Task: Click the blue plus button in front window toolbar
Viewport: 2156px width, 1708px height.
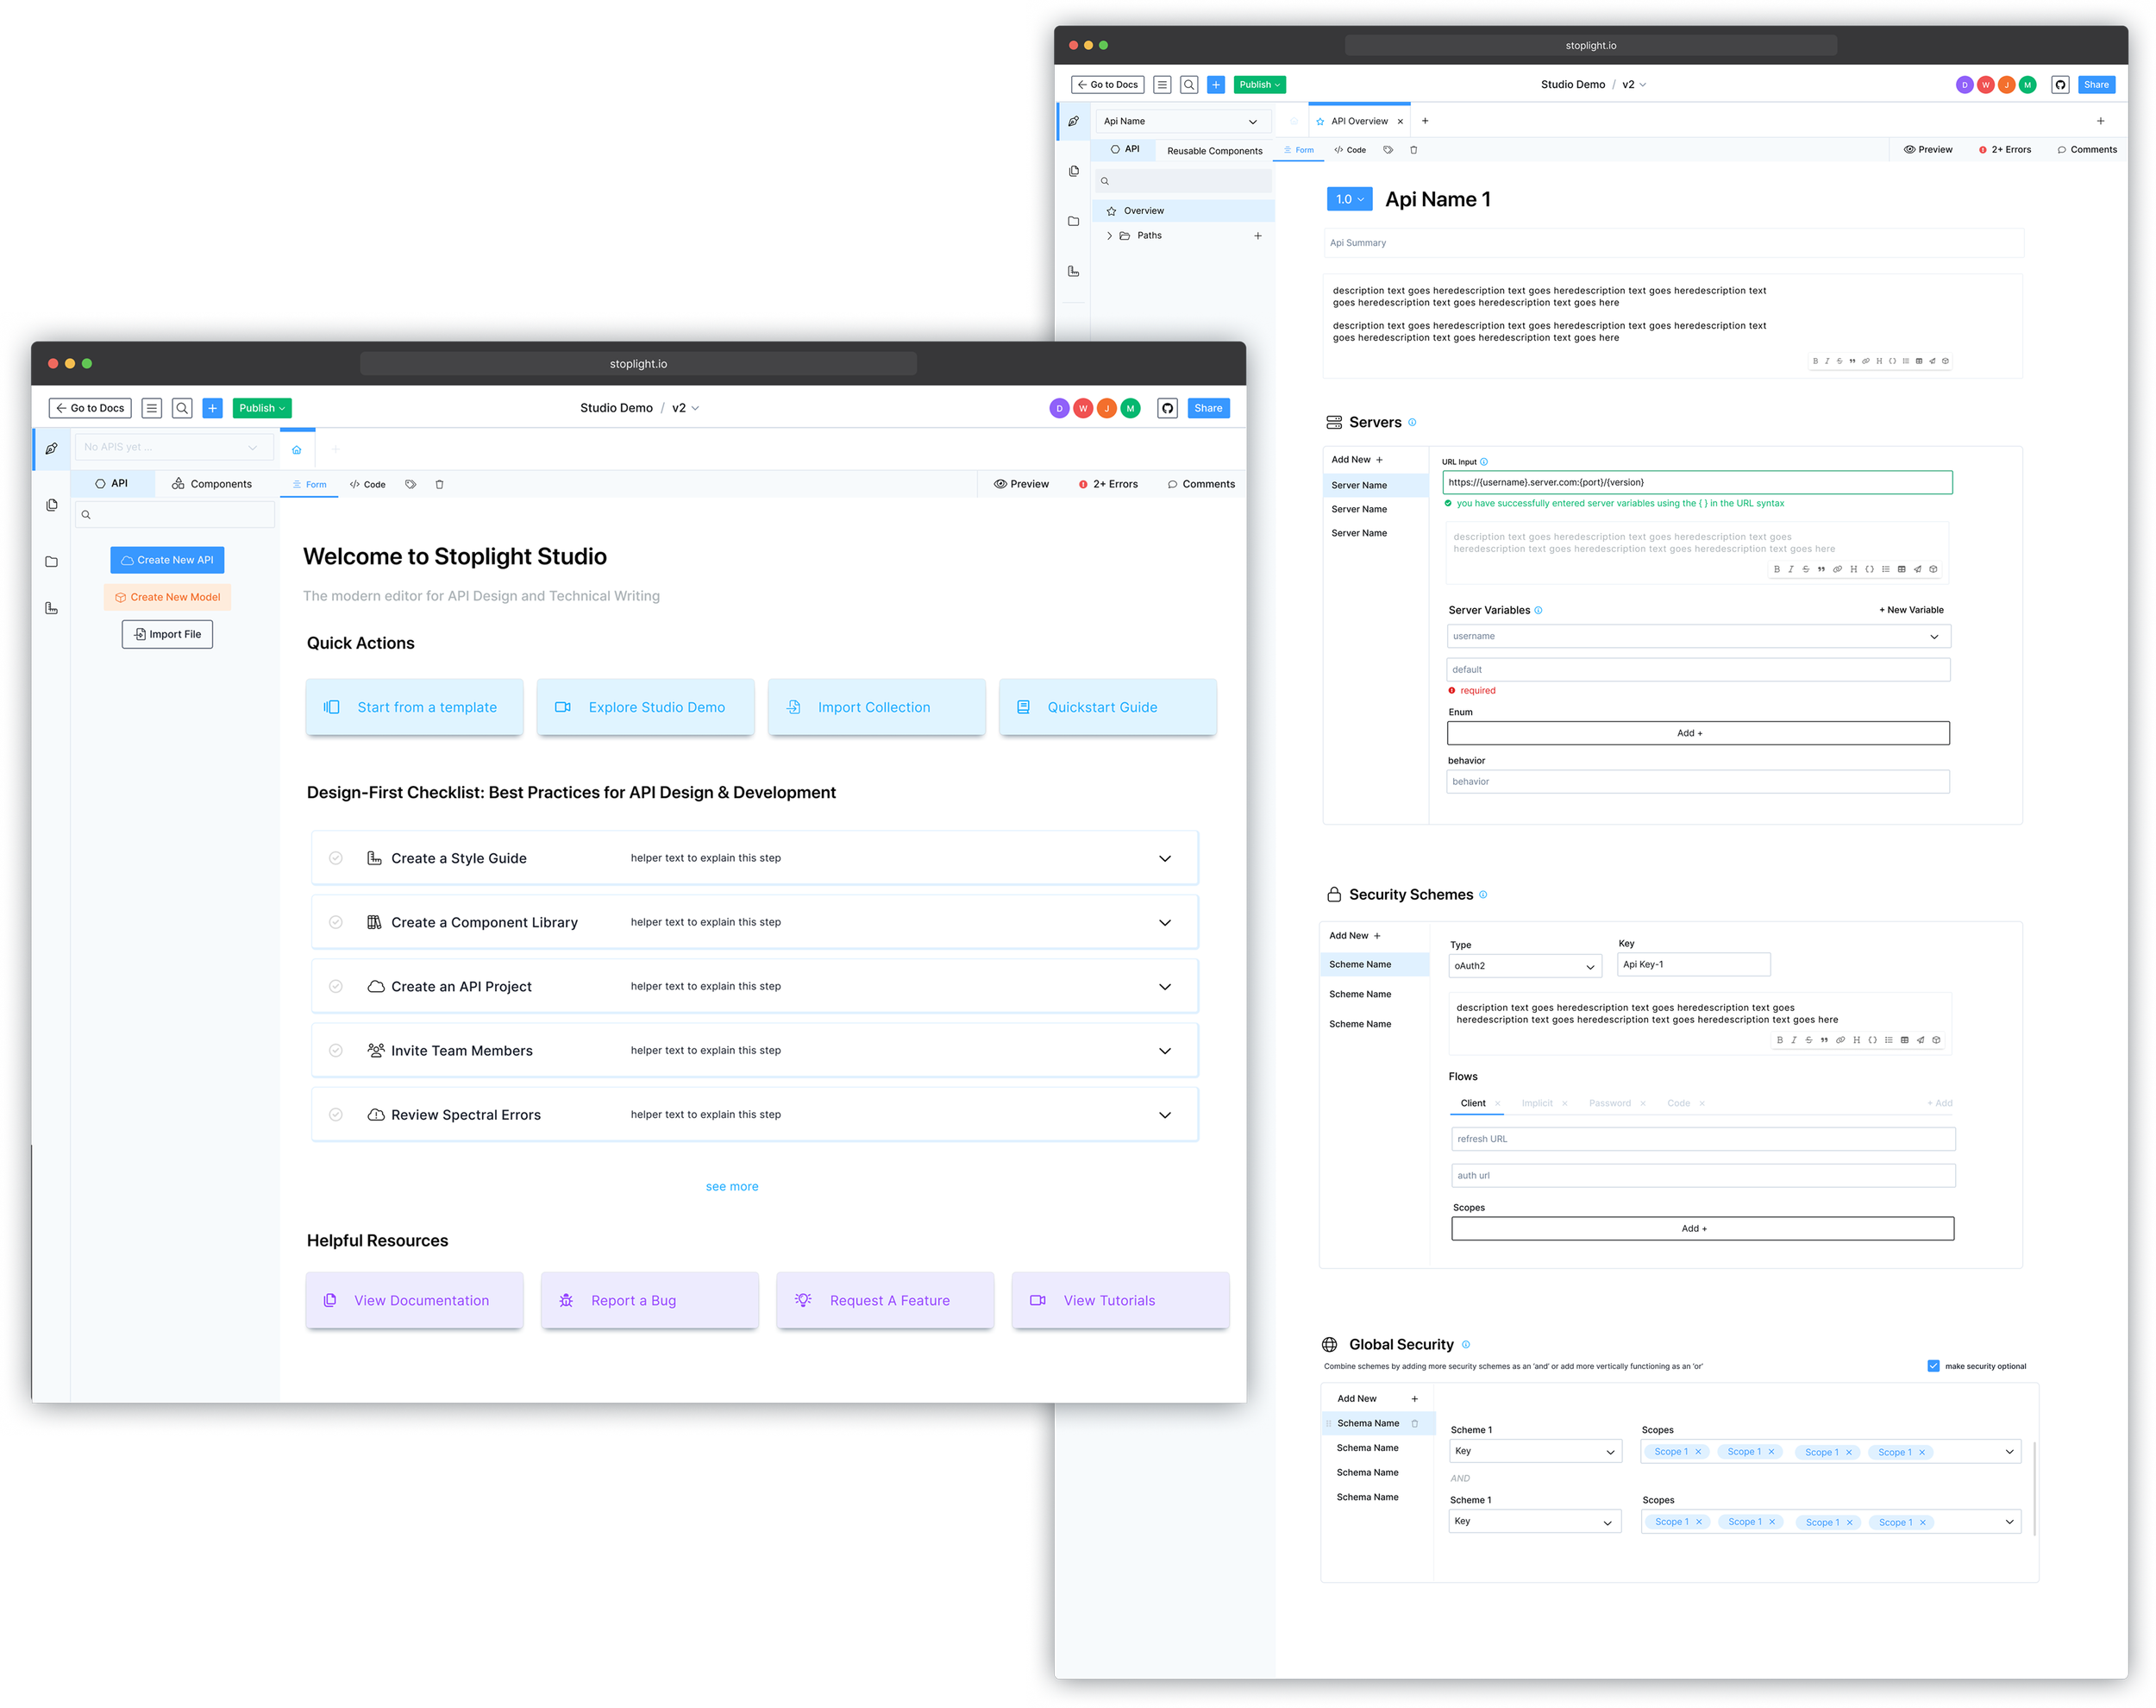Action: [x=213, y=408]
